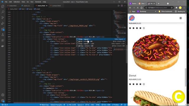Select the fa5p-repeat-1 suggestion
This screenshot has height=106, width=189.
click(101, 39)
